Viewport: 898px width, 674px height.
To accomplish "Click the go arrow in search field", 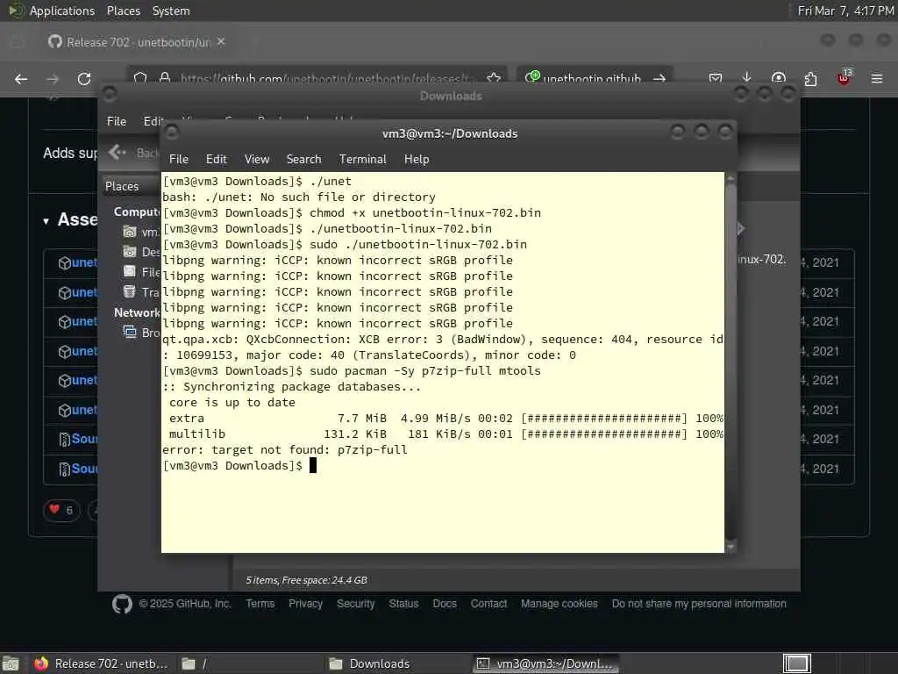I will (x=659, y=78).
